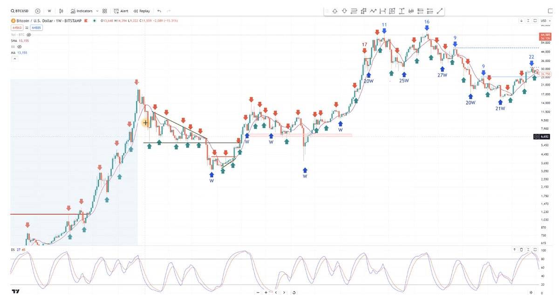Viewport: 559px width, 295px height.
Task: Open the BTCUSD symbol search
Action: (x=19, y=11)
